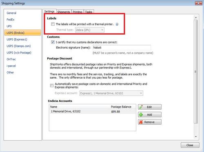Enable thermal printer labels checkbox
Screen dimensions: 204x152
tap(53, 24)
